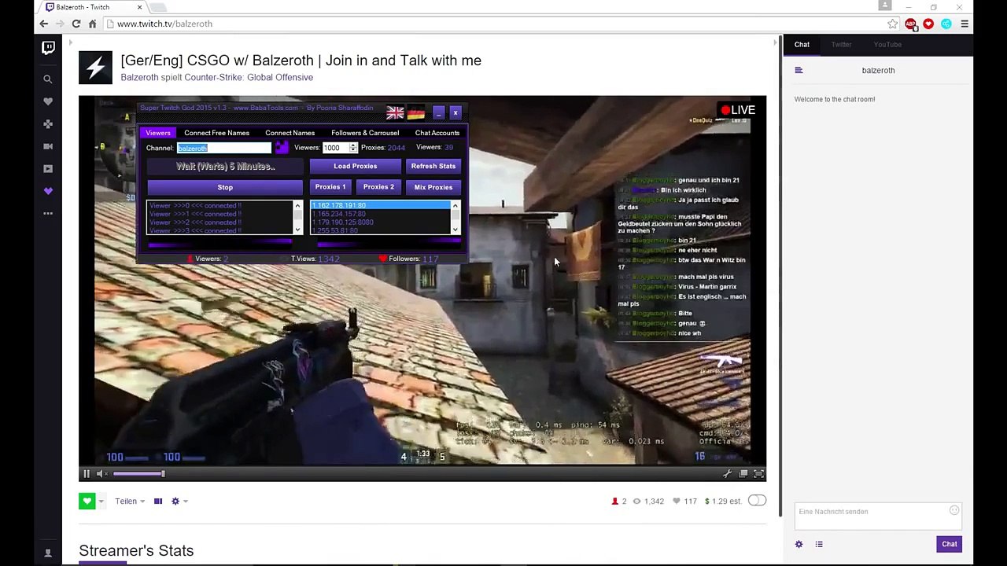Image resolution: width=1007 pixels, height=566 pixels.
Task: Click the green follow heart button
Action: click(87, 501)
